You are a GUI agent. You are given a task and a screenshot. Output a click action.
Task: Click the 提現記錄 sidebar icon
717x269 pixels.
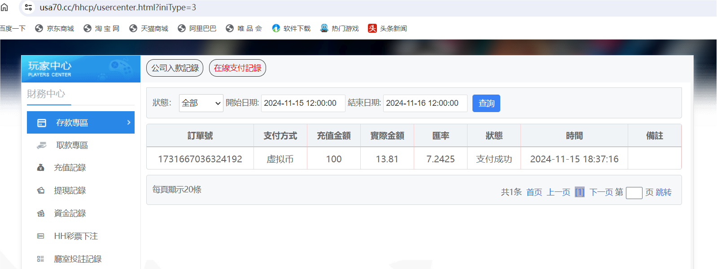pyautogui.click(x=41, y=191)
